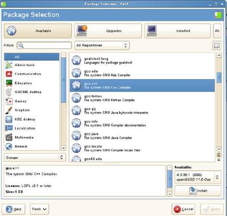The image size is (227, 216).
Task: Switch to the All packages tab
Action: point(217,31)
